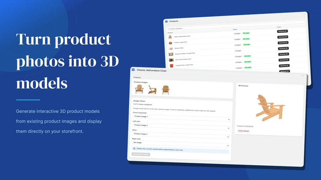Screen dimensions: 321x180
Task: Open the Cloud Lounge Chair row thumbnail
Action: coord(170,43)
